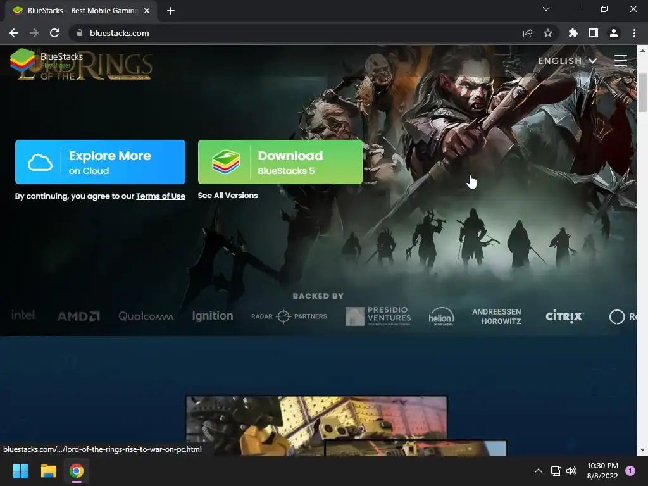This screenshot has width=648, height=486.
Task: Open the notification badge icon
Action: point(630,471)
